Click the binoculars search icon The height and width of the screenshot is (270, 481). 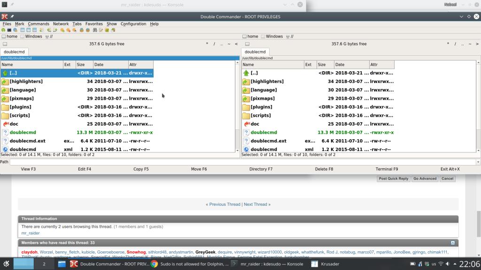coord(95,30)
